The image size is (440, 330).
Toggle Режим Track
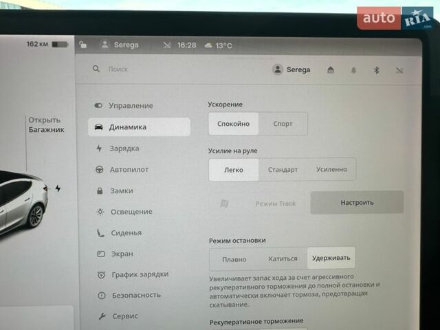[258, 203]
